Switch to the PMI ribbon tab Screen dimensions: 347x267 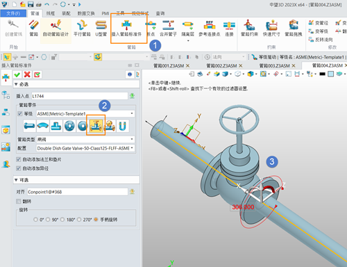point(105,13)
